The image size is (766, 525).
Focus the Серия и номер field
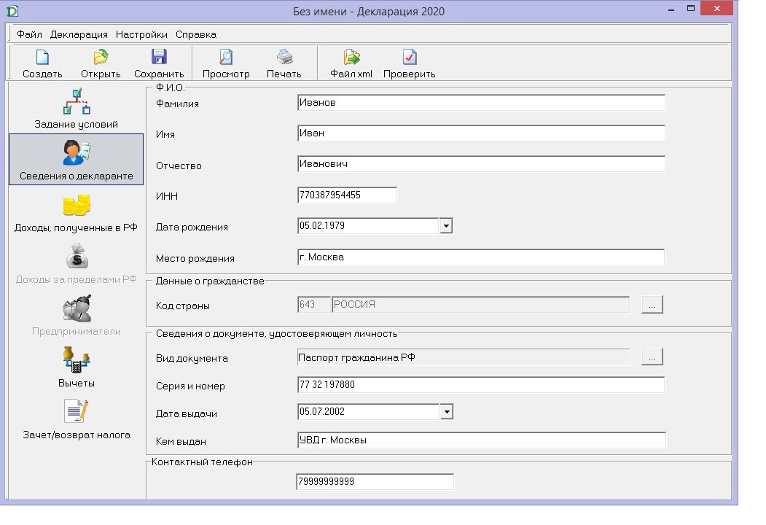481,385
